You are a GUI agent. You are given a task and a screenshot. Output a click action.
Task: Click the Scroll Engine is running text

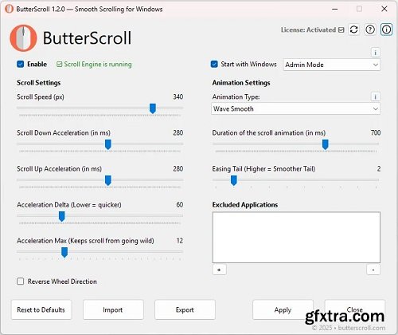click(98, 65)
